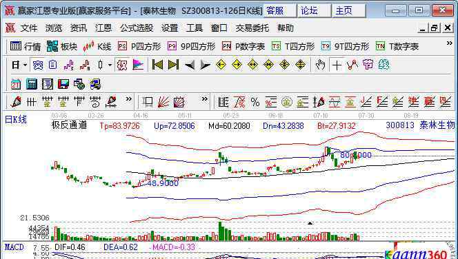Click the document notes icon
This screenshot has height=259, width=458.
tap(53, 65)
